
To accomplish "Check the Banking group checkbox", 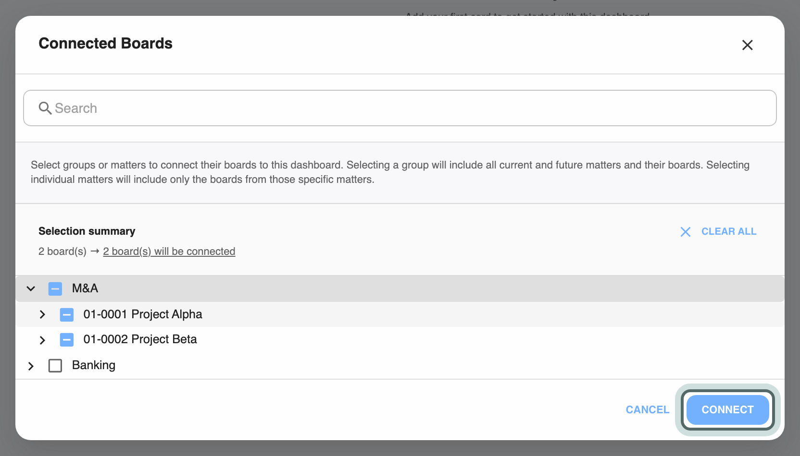I will click(55, 366).
